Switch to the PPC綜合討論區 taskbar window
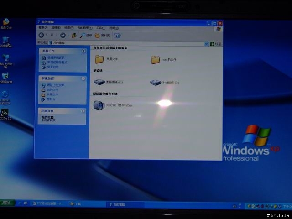Viewport: 292px width, 219px height. point(49,203)
